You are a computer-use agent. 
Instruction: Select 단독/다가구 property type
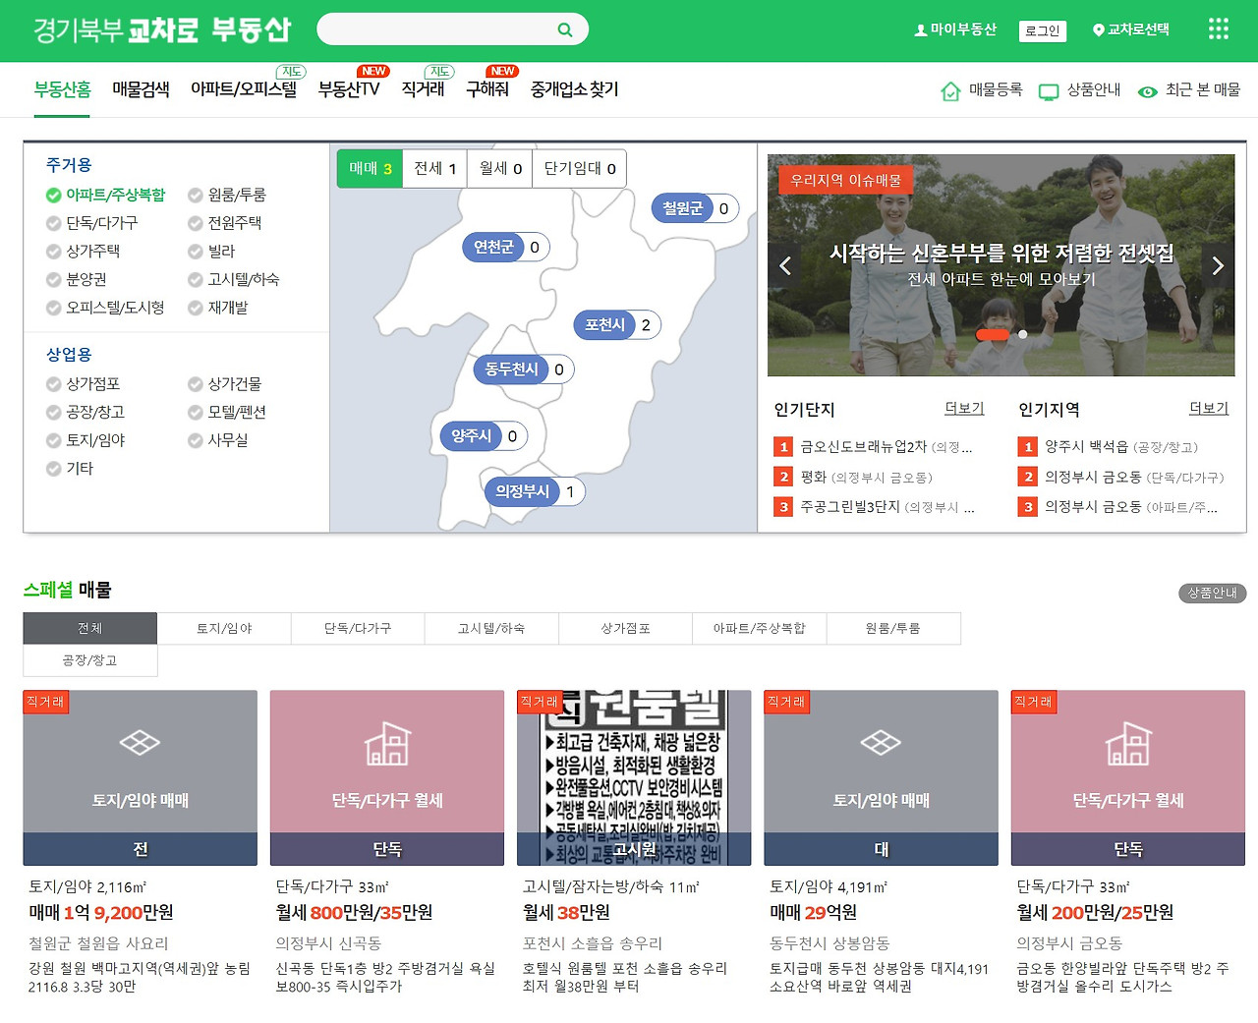[x=91, y=223]
